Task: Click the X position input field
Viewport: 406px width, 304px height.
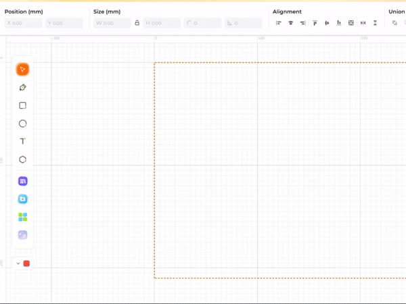Action: (23, 23)
